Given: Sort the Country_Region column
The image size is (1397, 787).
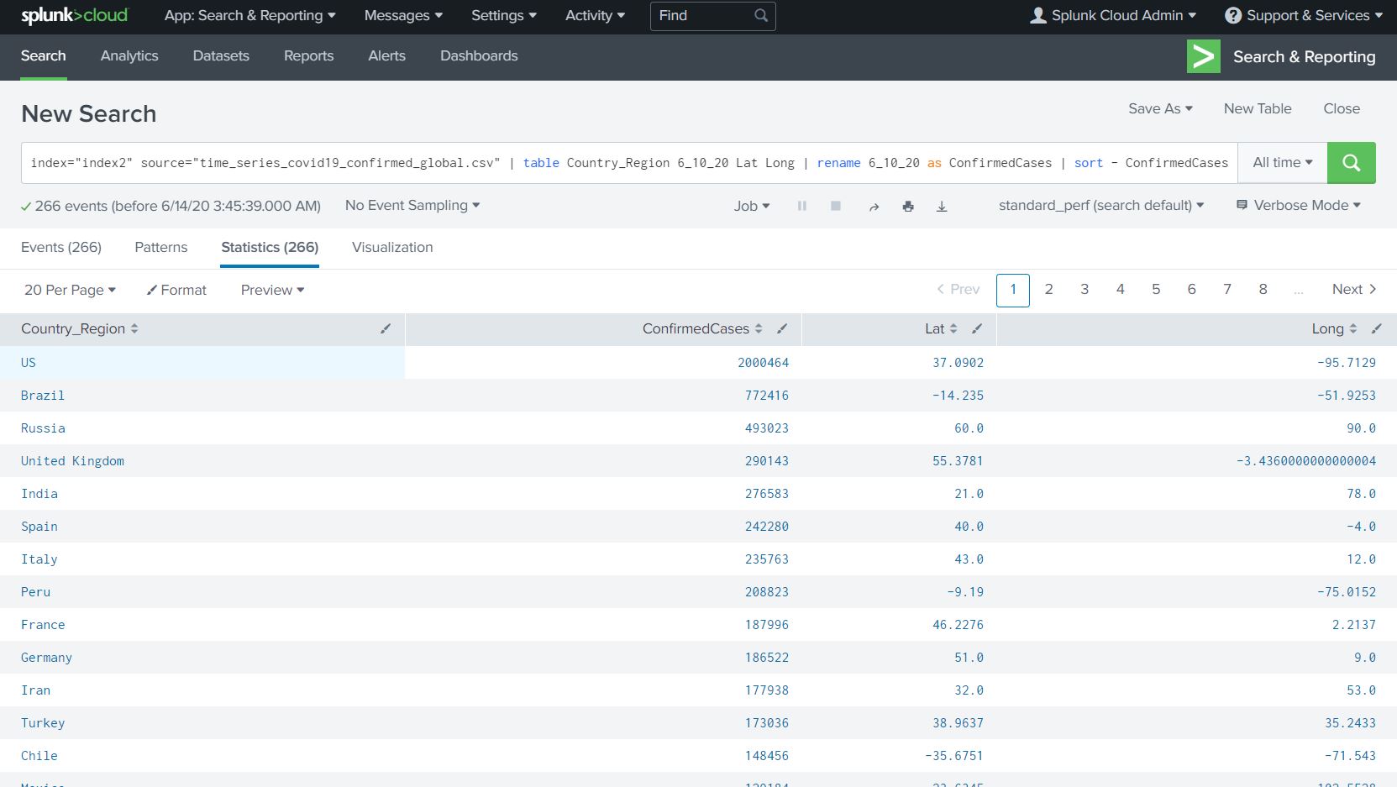Looking at the screenshot, I should (134, 328).
